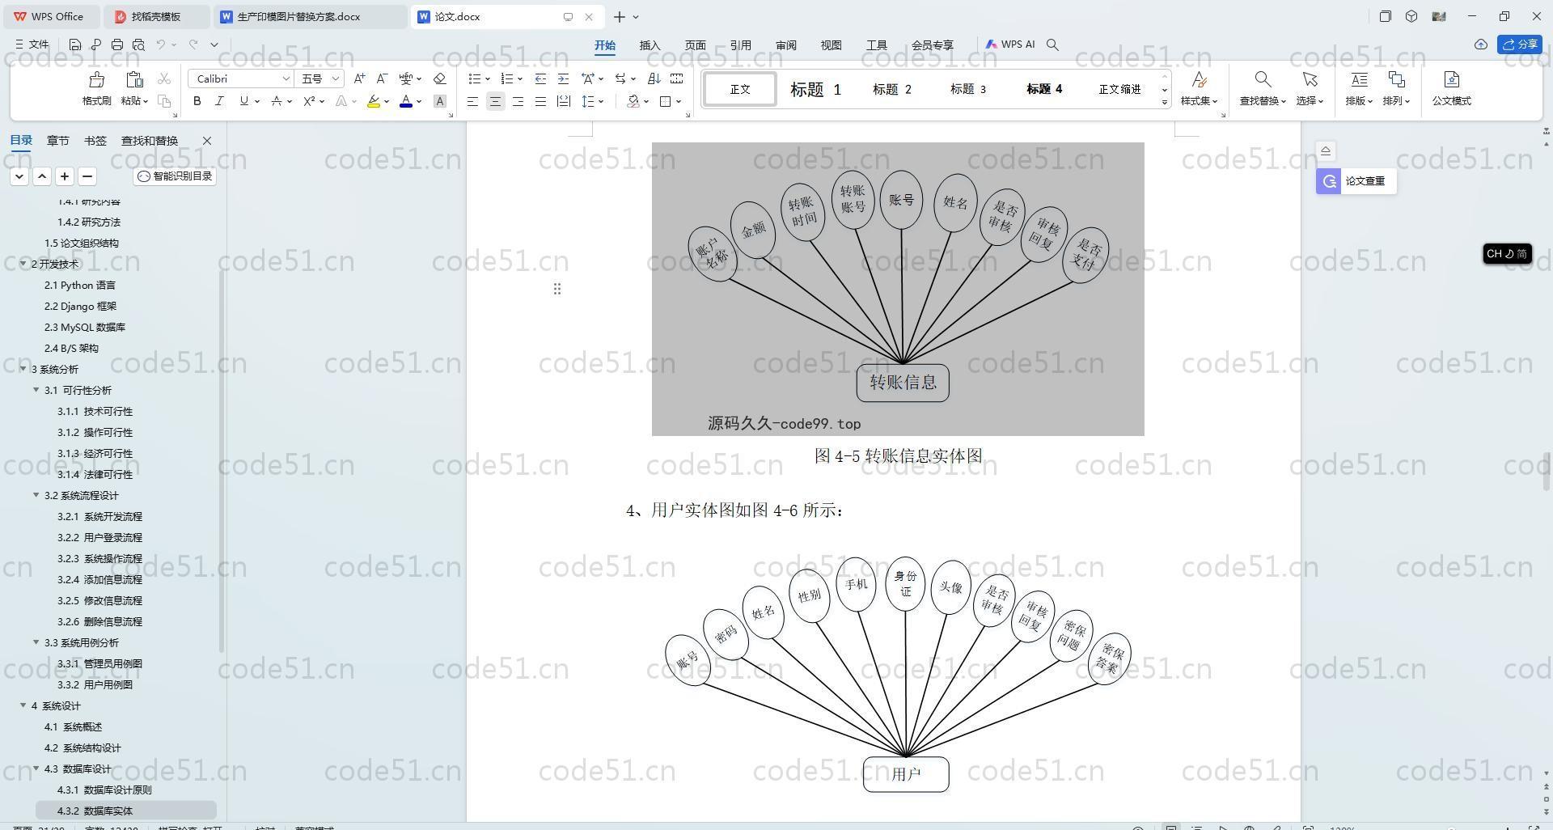This screenshot has width=1553, height=830.
Task: Toggle bold formatting
Action: click(197, 101)
